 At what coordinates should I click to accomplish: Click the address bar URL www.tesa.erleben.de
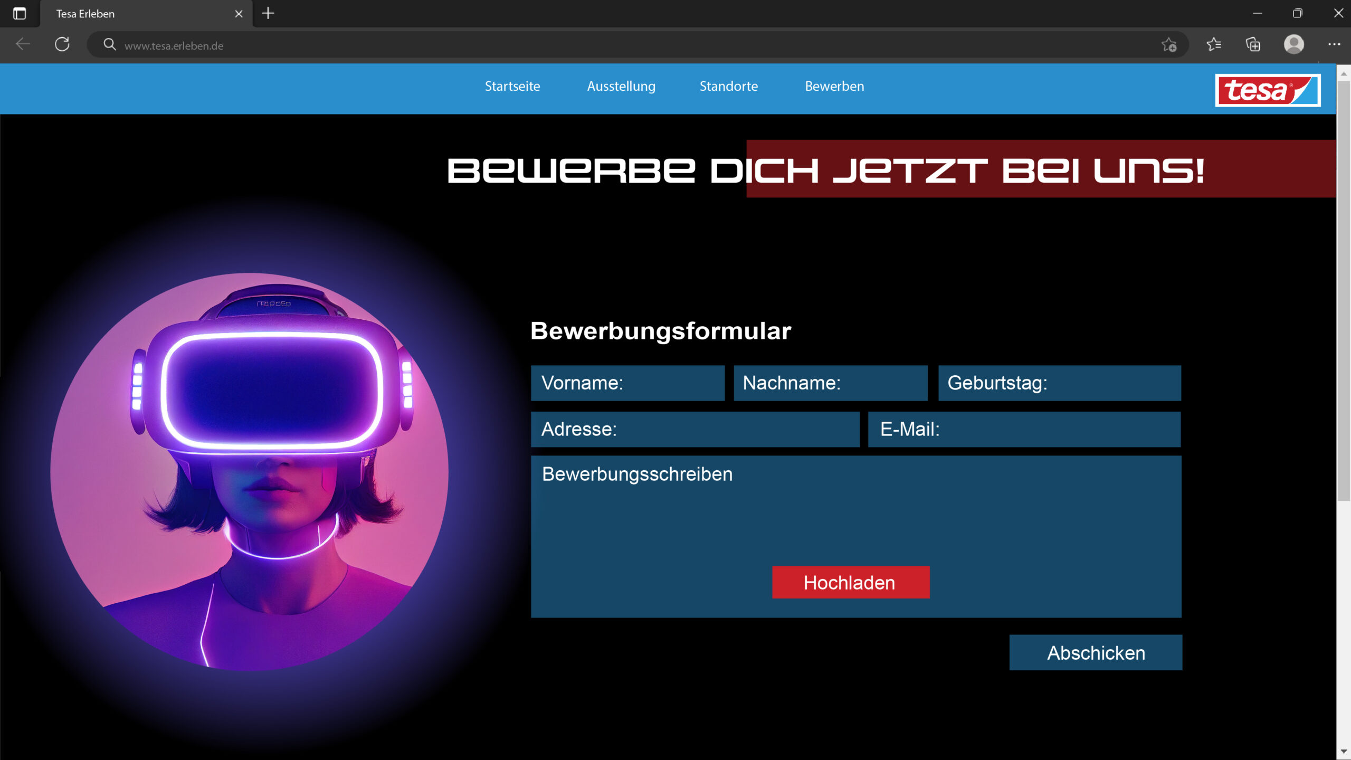point(174,46)
